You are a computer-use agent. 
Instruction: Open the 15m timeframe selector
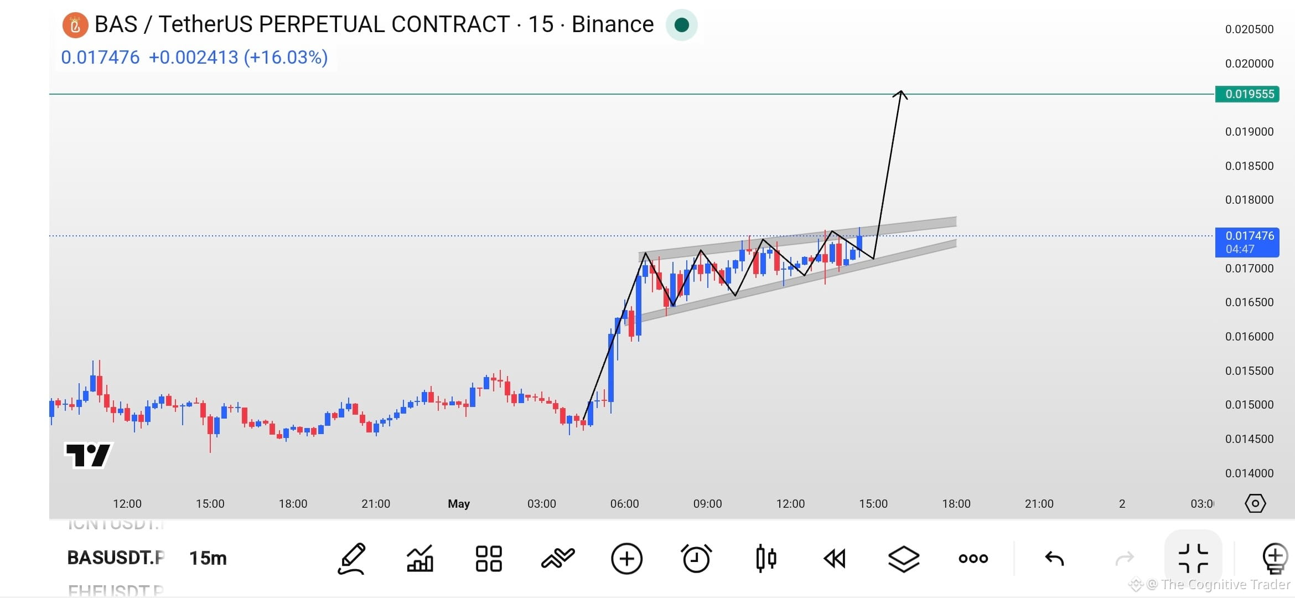coord(208,558)
